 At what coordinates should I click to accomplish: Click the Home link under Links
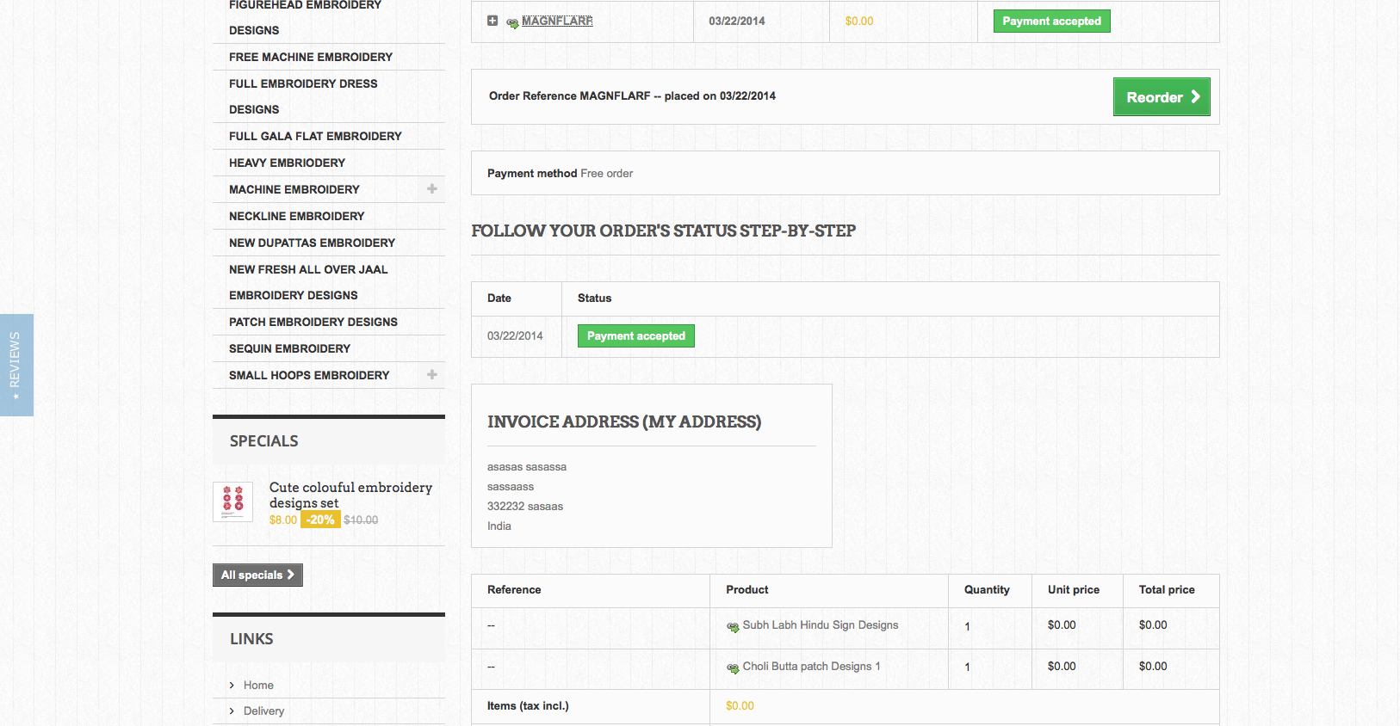258,685
